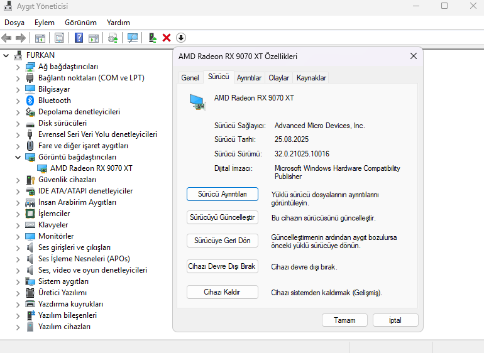Click the Back arrow in the toolbar
The height and width of the screenshot is (353, 484).
click(6, 38)
